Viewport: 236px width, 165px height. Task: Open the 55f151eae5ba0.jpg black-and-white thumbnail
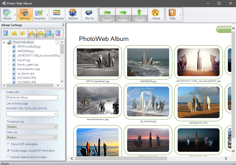pos(98,62)
